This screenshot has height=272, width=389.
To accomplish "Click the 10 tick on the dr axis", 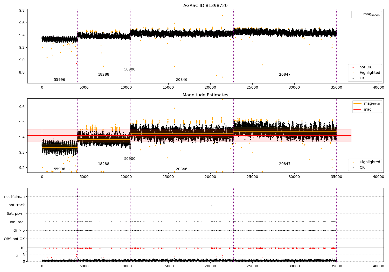I will point(23,248).
